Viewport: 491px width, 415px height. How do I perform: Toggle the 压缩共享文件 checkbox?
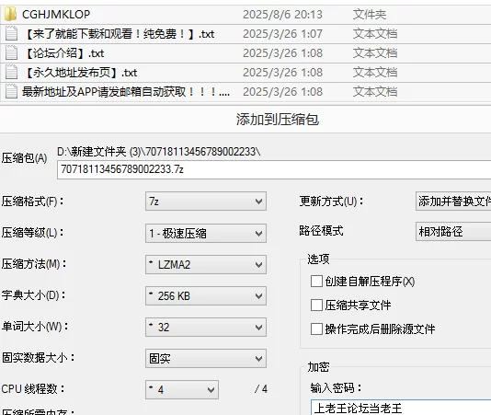pos(316,305)
